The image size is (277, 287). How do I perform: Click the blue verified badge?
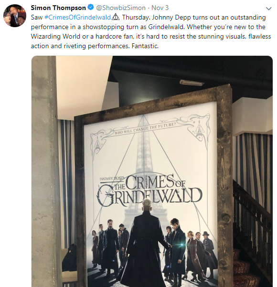tap(91, 8)
